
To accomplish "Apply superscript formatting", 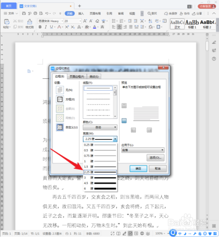I will coord(67,27).
